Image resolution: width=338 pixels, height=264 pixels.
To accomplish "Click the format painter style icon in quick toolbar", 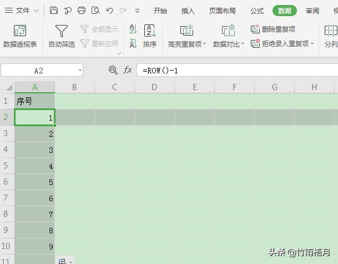I will coord(68,11).
